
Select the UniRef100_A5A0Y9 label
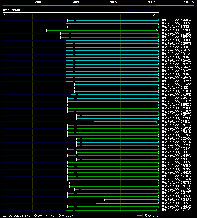(x=177, y=78)
